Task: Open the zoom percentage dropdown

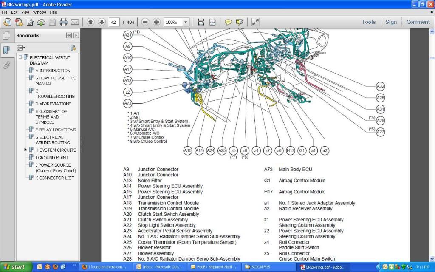Action: (186, 22)
